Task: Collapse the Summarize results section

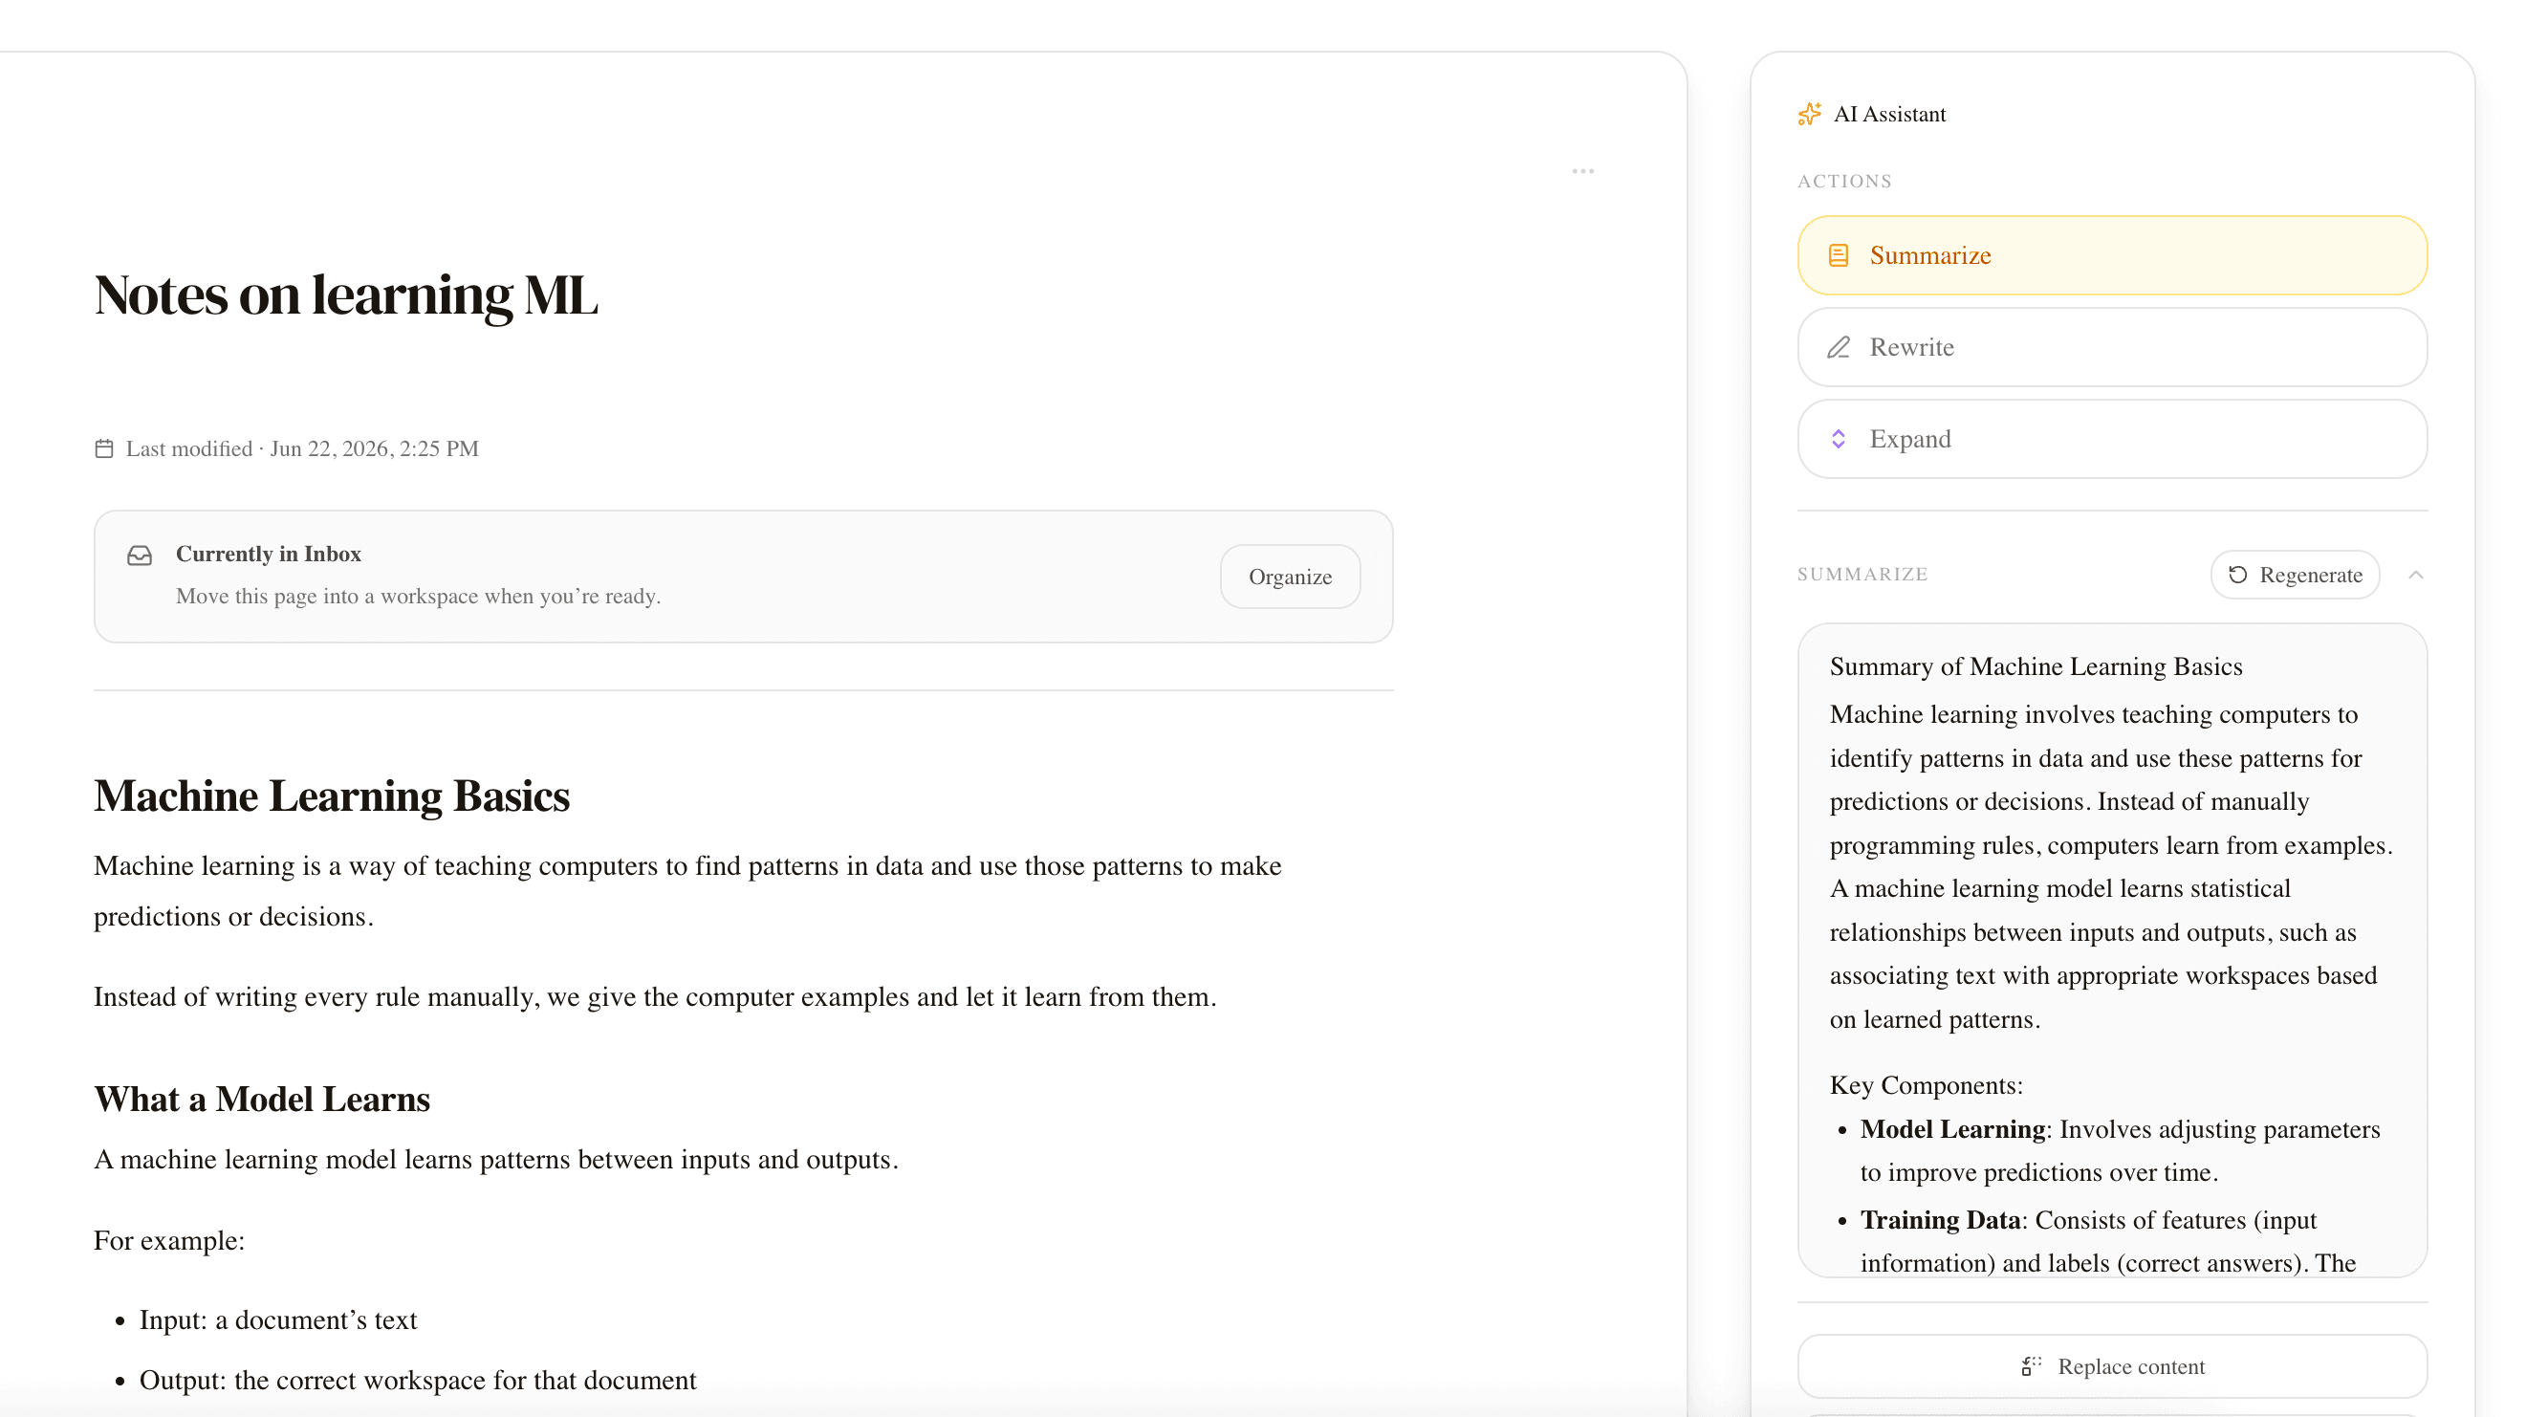Action: [x=2416, y=575]
